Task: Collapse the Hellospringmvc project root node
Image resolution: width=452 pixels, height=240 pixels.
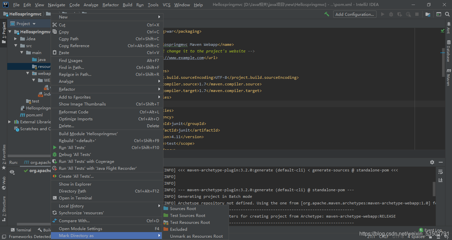Action: pyautogui.click(x=10, y=32)
